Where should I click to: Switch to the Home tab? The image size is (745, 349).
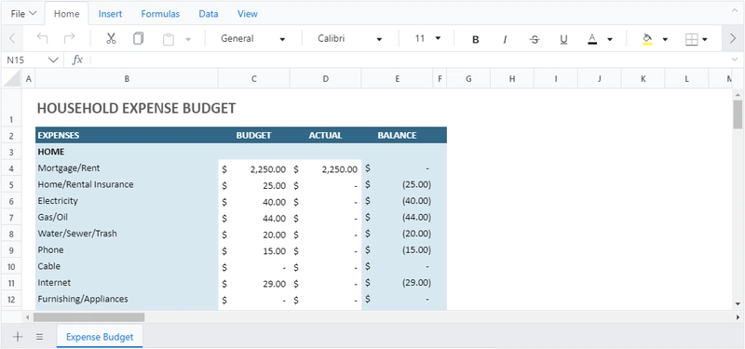click(66, 14)
